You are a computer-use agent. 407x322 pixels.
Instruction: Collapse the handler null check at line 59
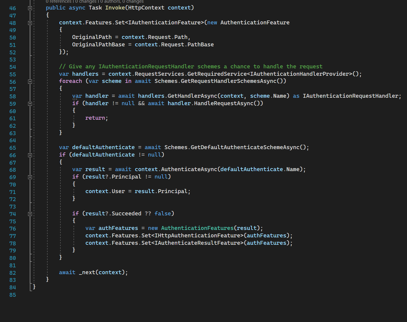coord(30,104)
